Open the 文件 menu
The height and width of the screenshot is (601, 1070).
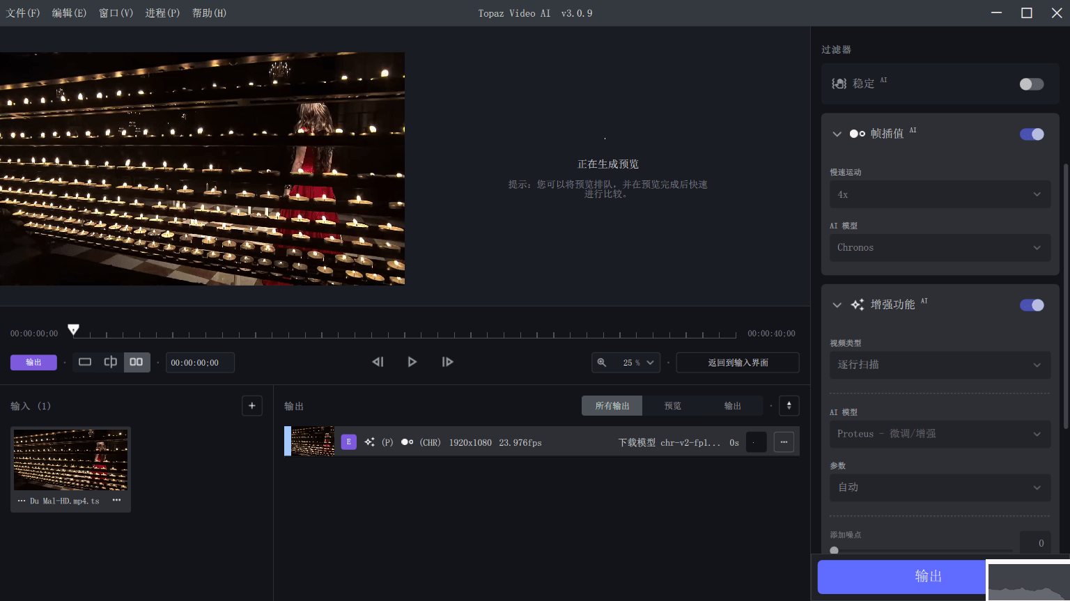pyautogui.click(x=23, y=13)
